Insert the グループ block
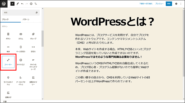The image size is (185, 103). click(33, 36)
